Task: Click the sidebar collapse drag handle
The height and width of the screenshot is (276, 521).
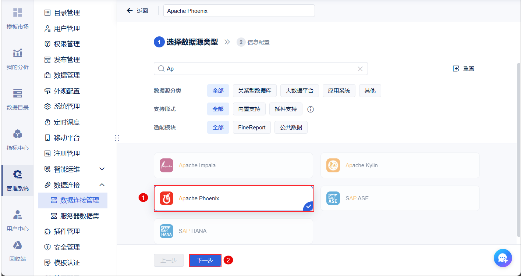Action: [x=117, y=138]
